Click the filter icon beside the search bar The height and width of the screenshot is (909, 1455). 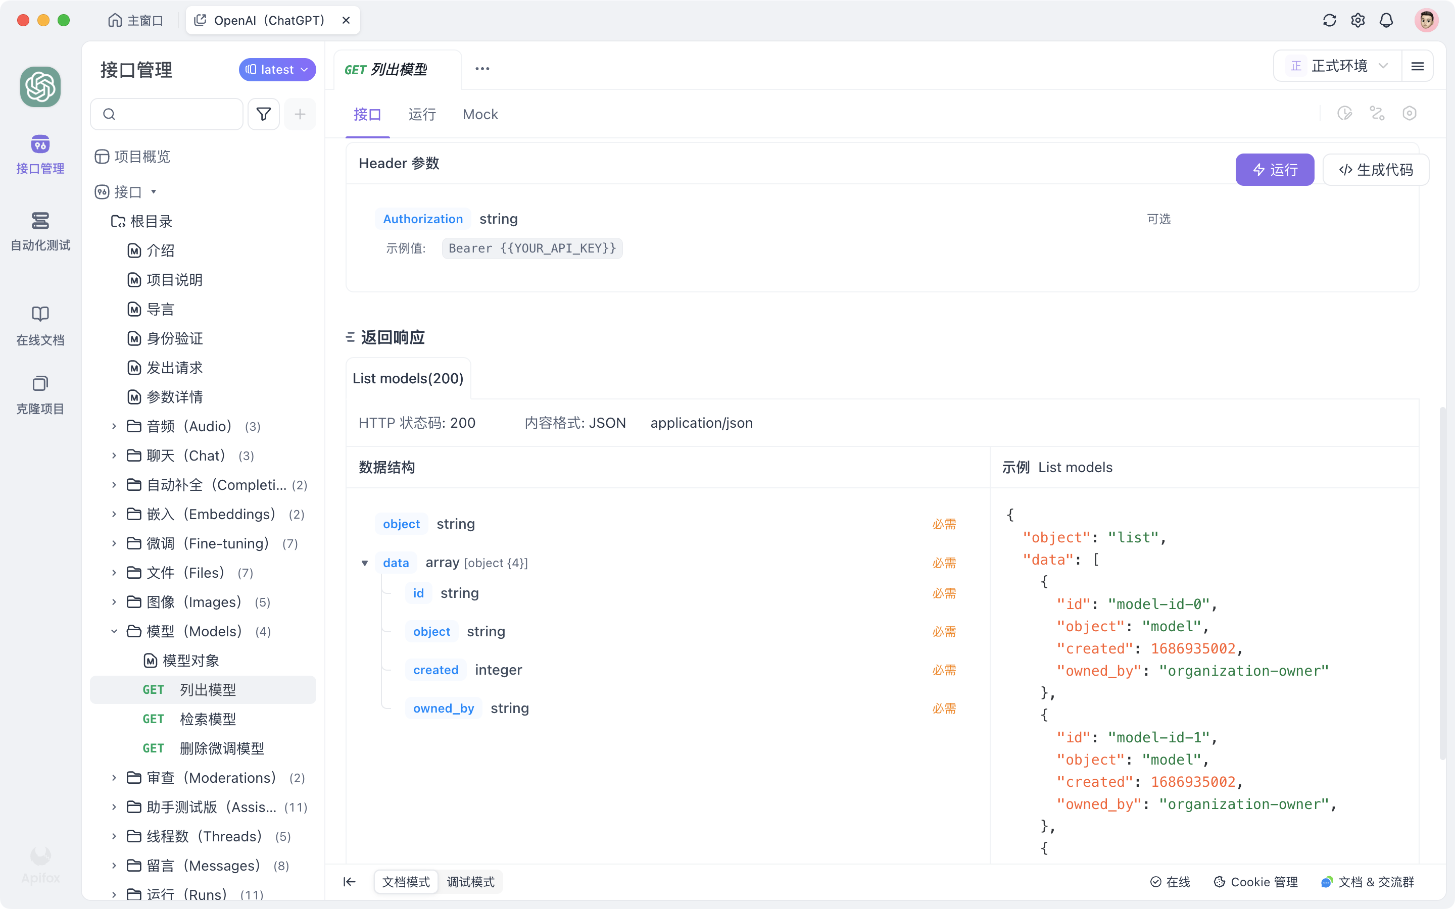[x=263, y=114]
